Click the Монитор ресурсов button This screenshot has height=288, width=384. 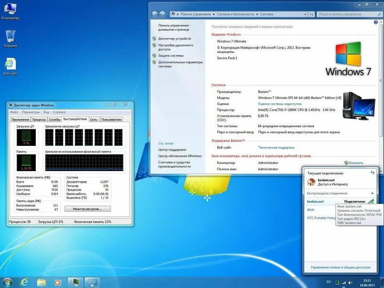click(x=87, y=209)
